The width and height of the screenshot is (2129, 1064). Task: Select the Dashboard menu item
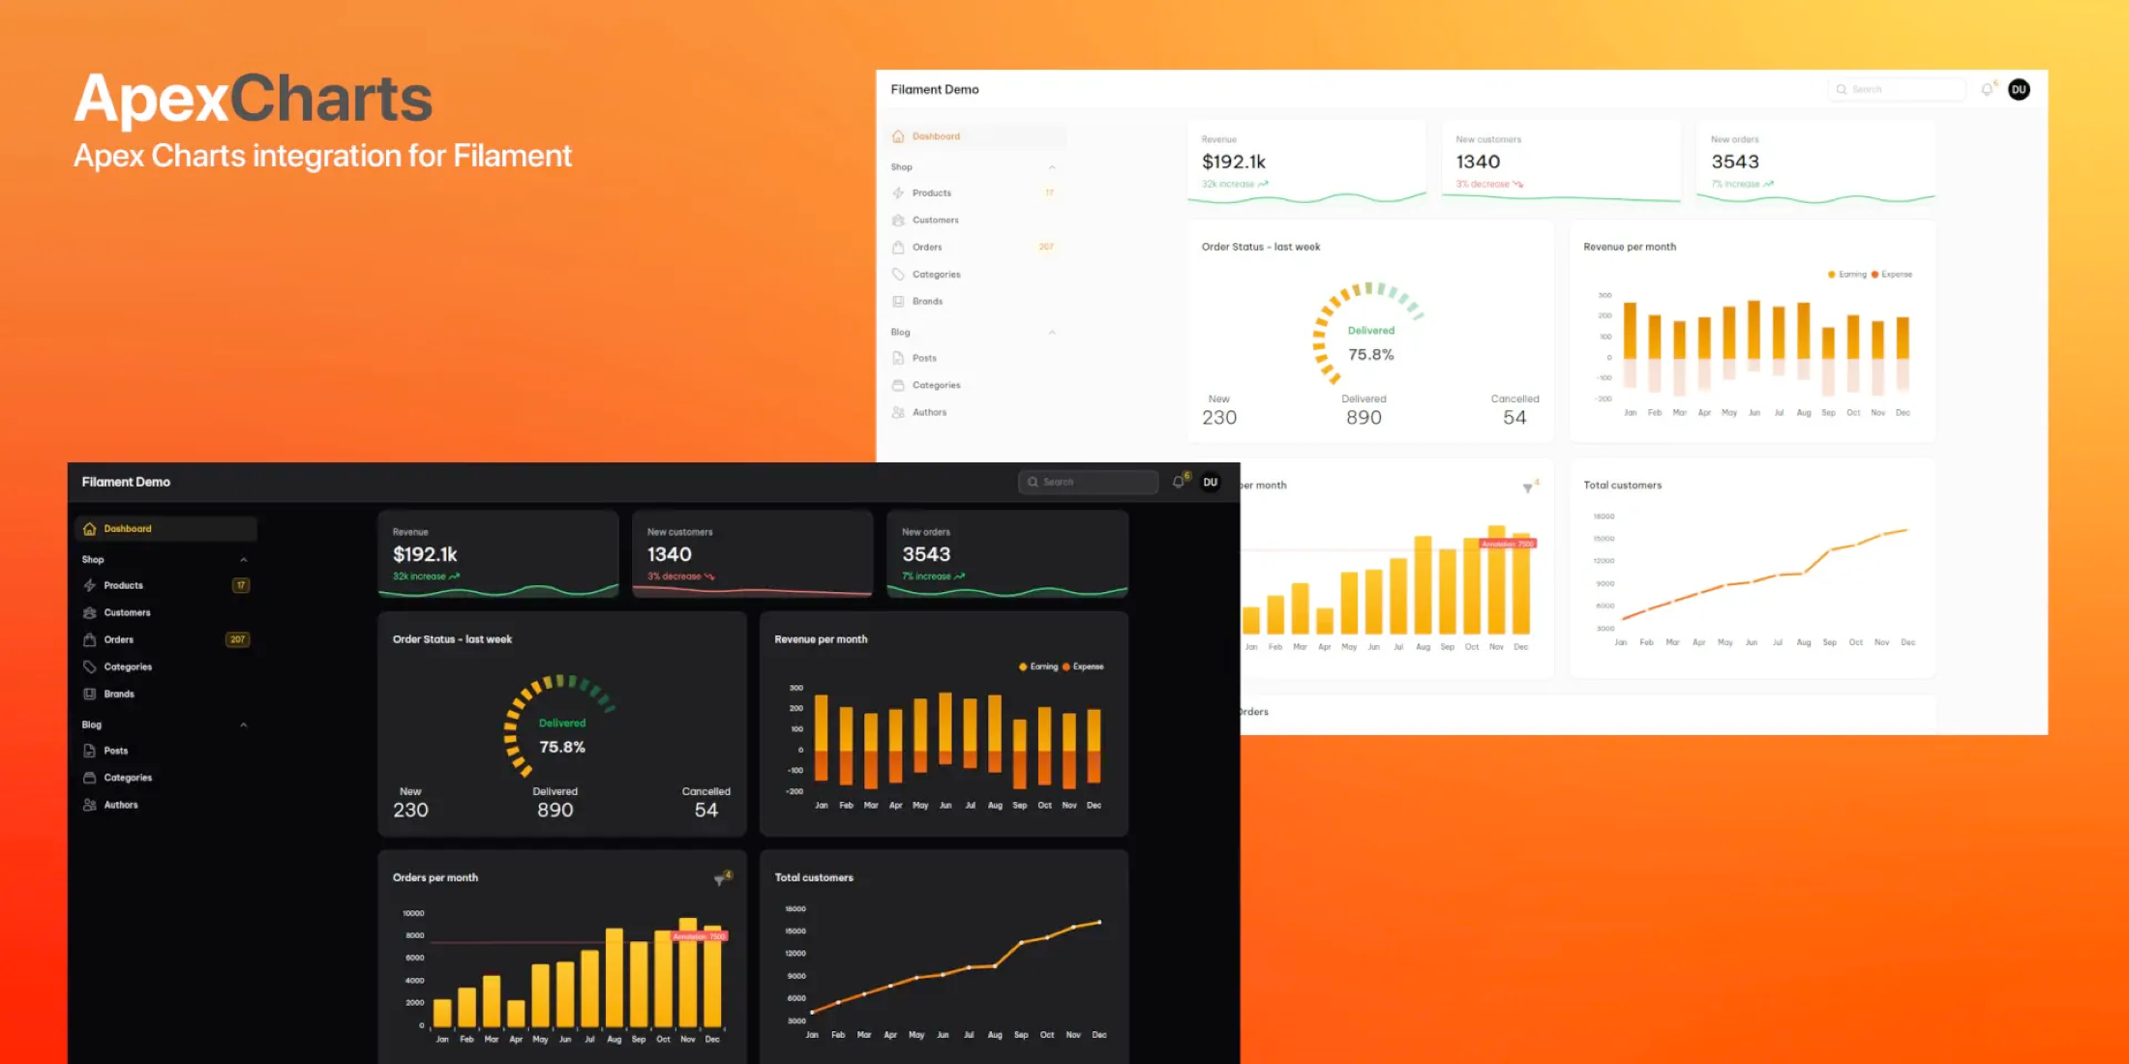coord(132,529)
